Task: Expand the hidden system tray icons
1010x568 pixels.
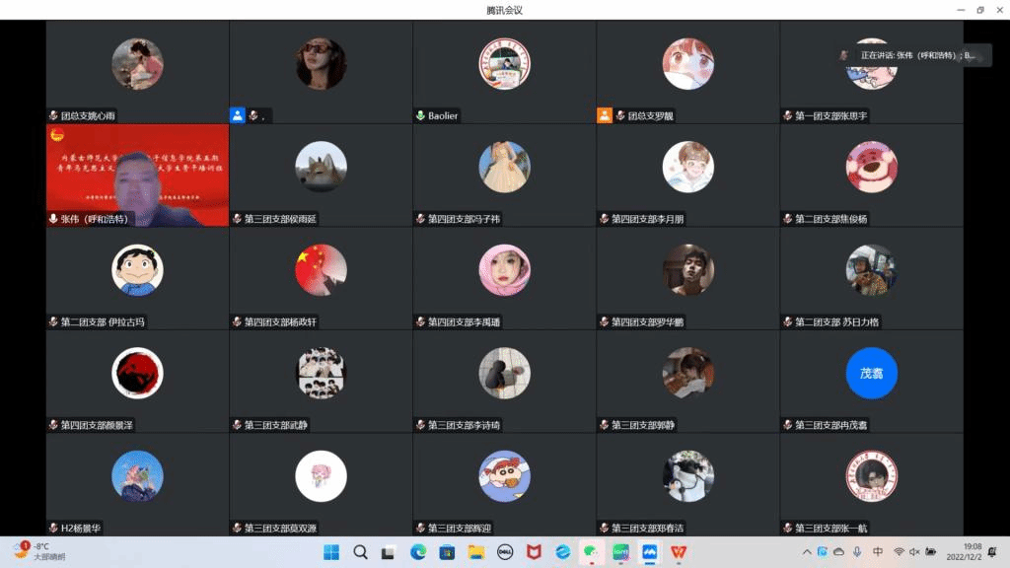Action: coord(807,552)
